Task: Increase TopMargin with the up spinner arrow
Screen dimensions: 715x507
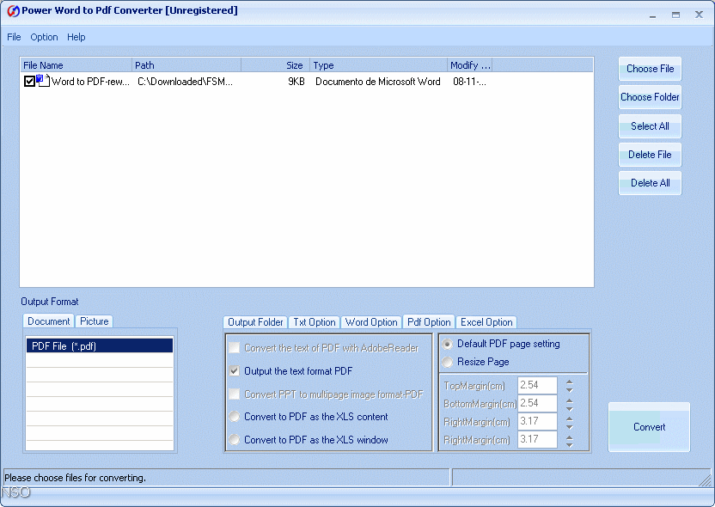Action: coord(568,382)
